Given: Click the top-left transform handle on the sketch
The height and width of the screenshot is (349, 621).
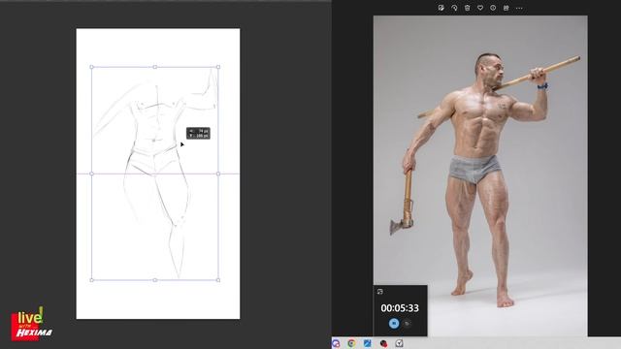Looking at the screenshot, I should (x=92, y=67).
